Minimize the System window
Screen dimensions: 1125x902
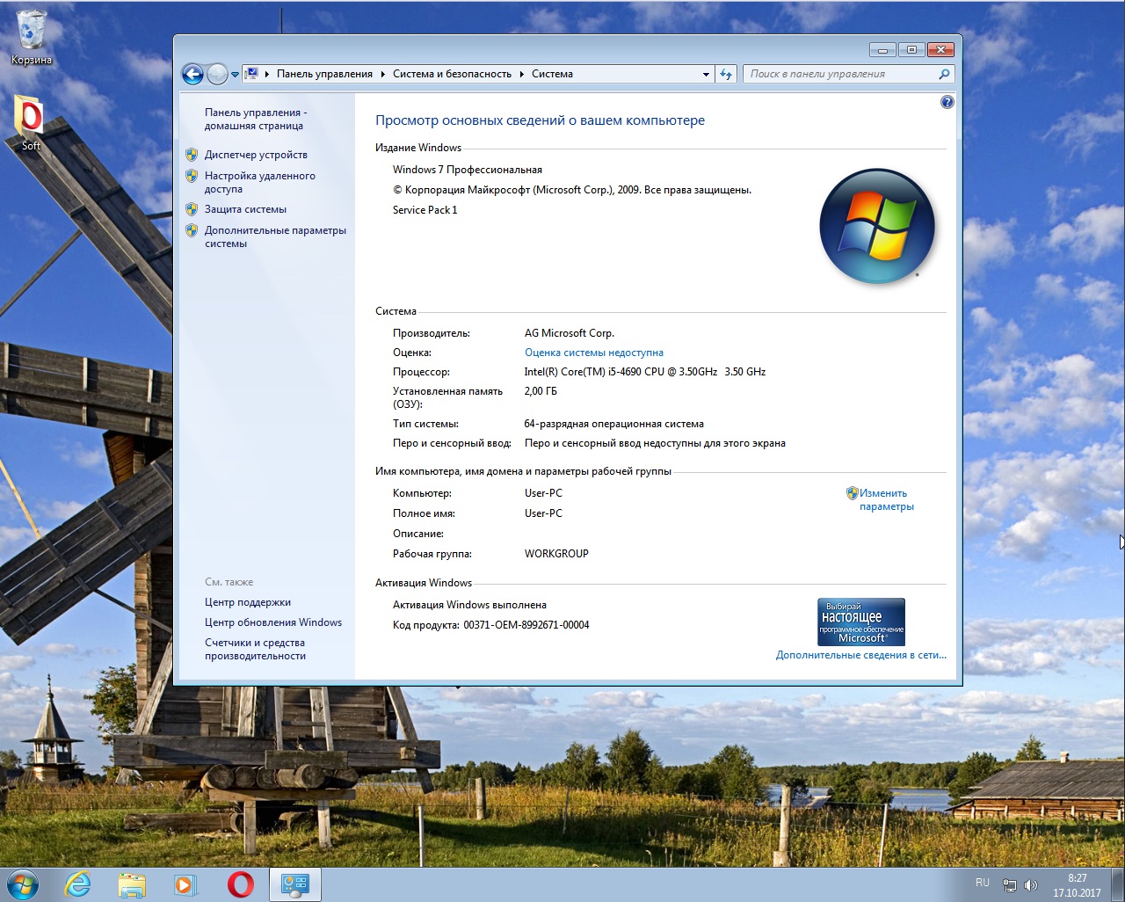point(882,50)
